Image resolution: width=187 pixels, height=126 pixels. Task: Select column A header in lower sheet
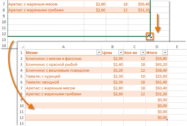[x=63, y=47]
